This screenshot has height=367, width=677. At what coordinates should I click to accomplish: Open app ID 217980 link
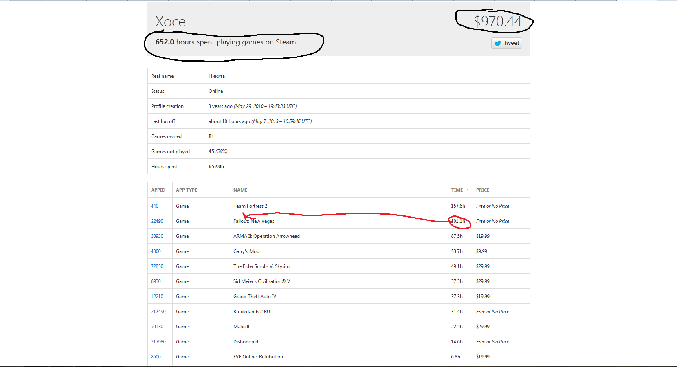tap(158, 342)
